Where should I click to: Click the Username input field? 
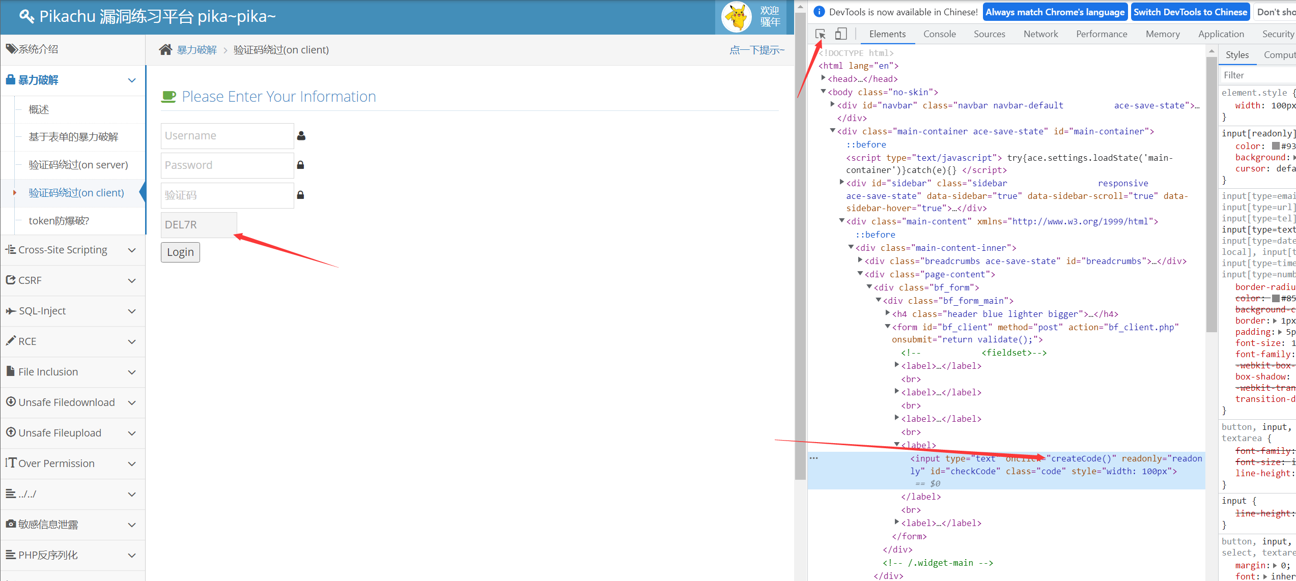[x=227, y=136]
